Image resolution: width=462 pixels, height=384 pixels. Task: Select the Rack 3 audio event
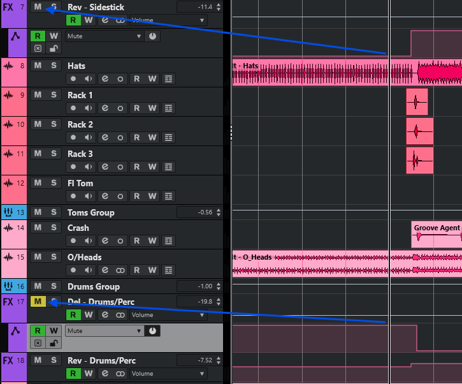point(420,161)
